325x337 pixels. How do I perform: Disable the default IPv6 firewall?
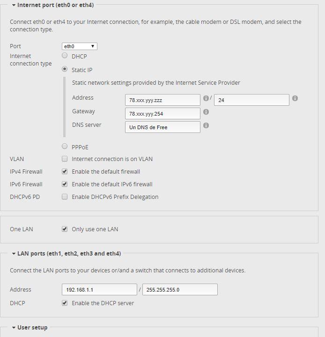coord(65,184)
